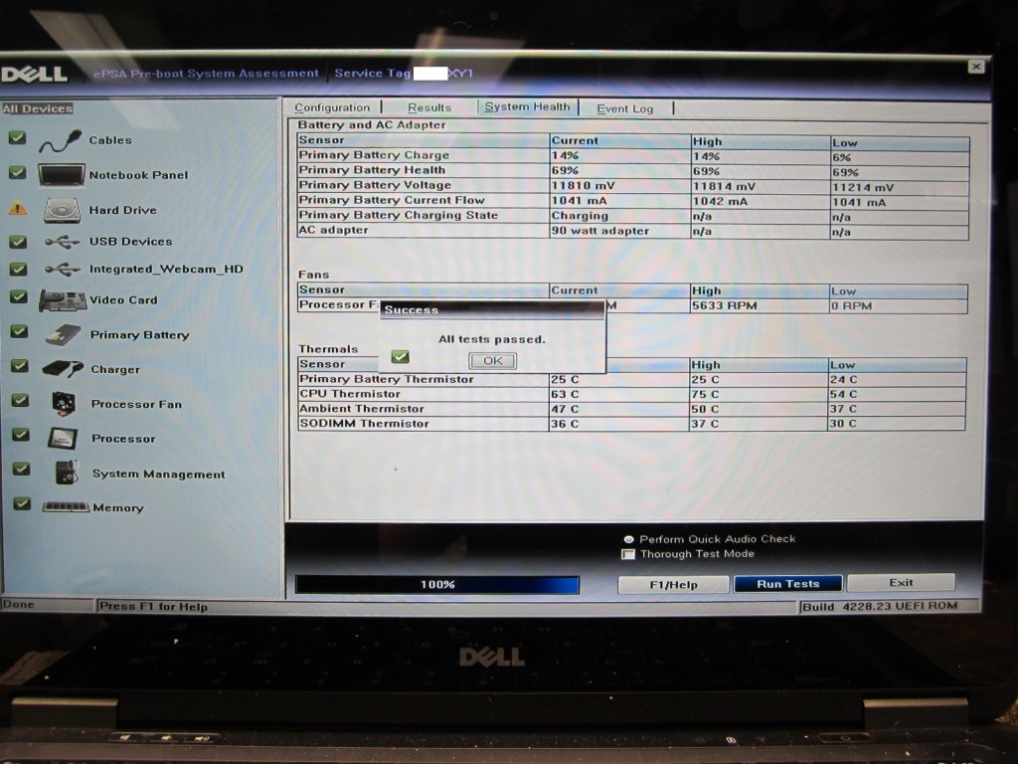Toggle the Primary Battery checkbox

click(x=20, y=331)
